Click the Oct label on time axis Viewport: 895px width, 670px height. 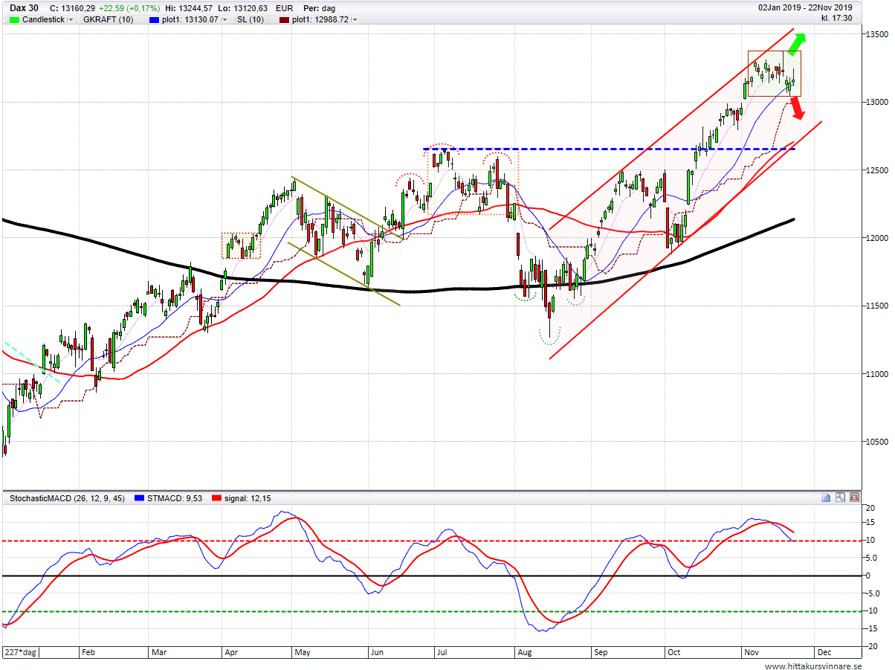tap(674, 652)
